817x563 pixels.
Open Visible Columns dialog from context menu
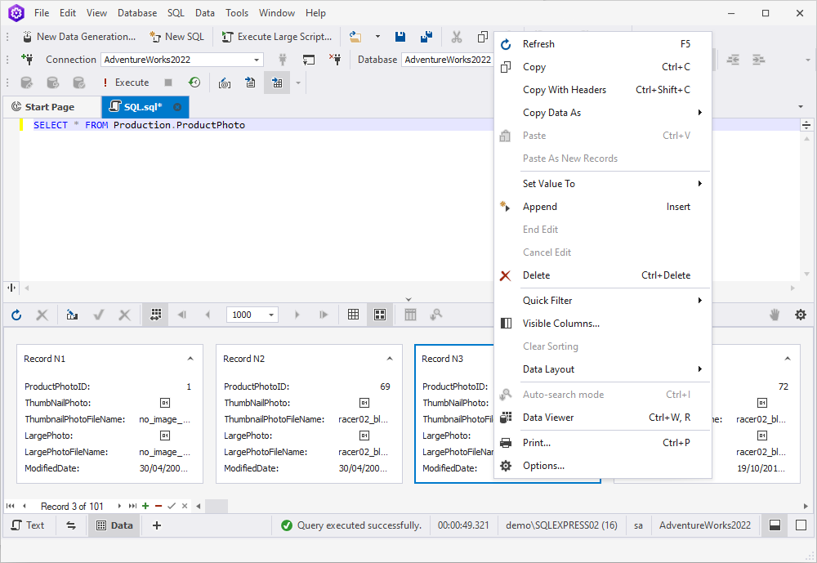[602, 324]
